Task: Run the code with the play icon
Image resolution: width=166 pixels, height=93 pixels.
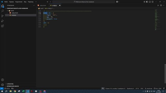Action: [x=158, y=5]
